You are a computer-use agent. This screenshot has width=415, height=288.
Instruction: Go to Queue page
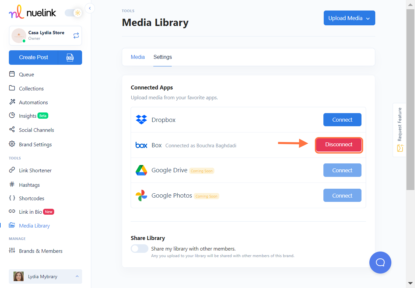click(27, 75)
